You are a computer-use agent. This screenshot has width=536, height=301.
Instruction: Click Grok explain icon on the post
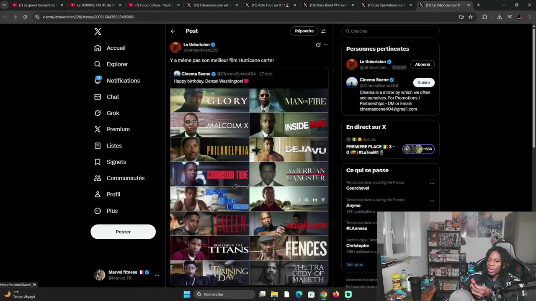pos(318,45)
